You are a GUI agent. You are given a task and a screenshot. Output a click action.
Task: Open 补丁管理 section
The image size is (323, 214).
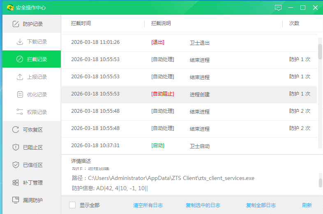32,182
